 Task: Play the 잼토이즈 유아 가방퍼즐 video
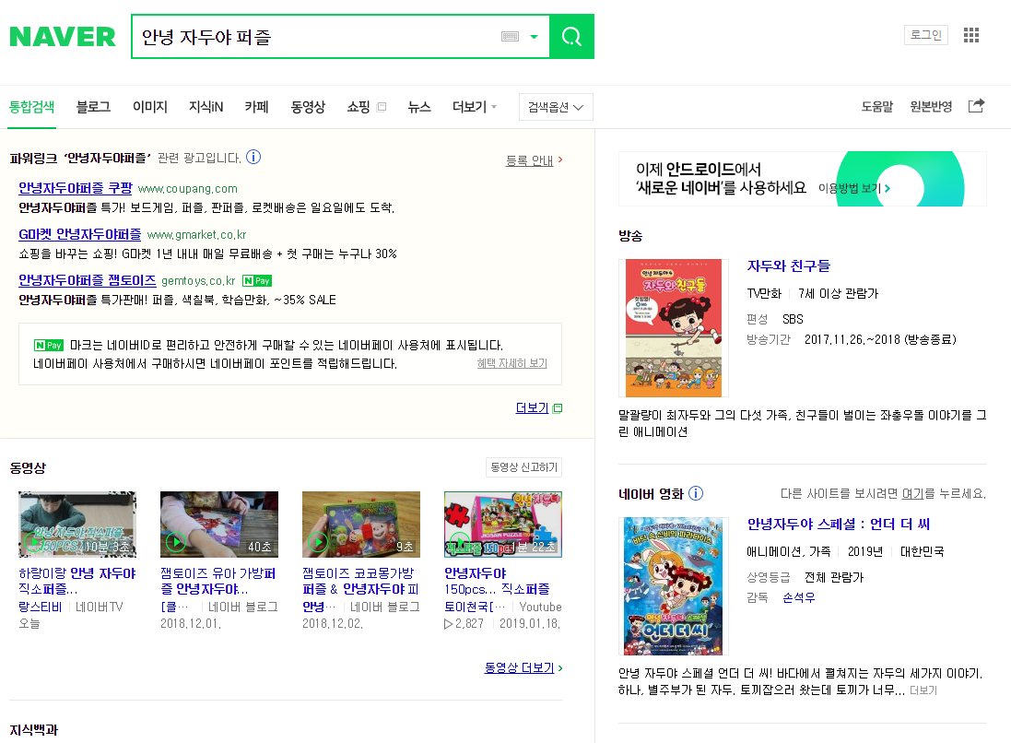pos(219,525)
